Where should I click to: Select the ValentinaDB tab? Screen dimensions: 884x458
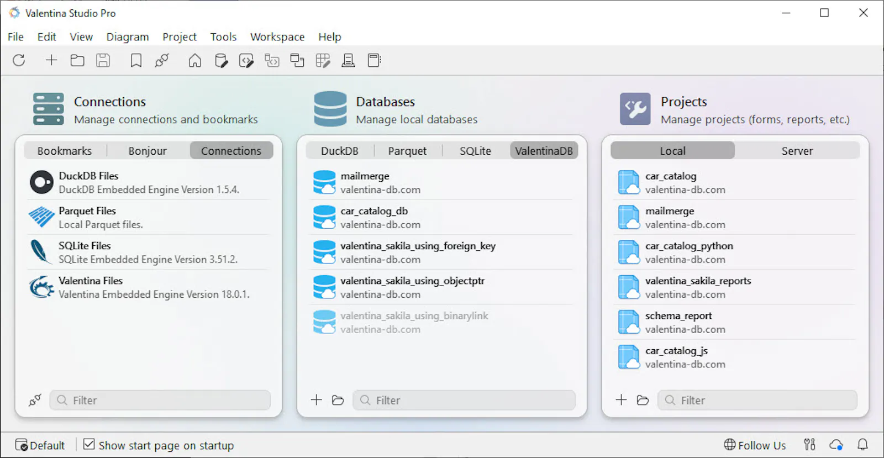544,151
